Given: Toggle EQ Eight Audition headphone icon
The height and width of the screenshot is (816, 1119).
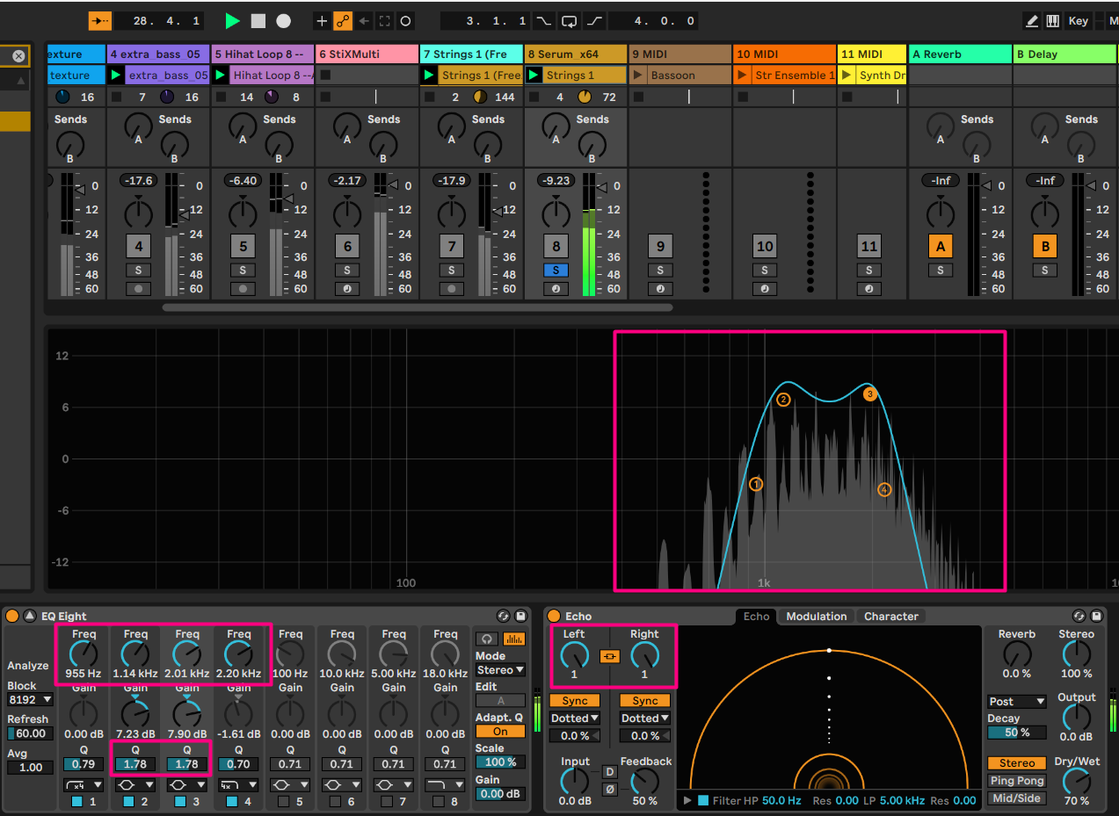Looking at the screenshot, I should coord(487,639).
